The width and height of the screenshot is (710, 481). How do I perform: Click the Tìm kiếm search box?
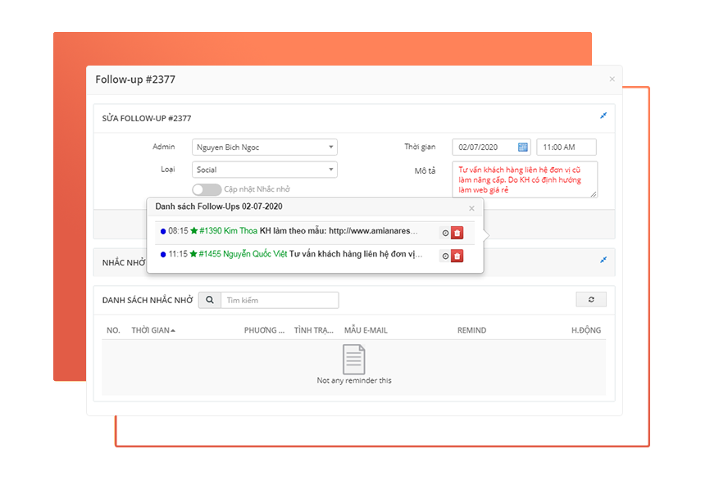(280, 301)
